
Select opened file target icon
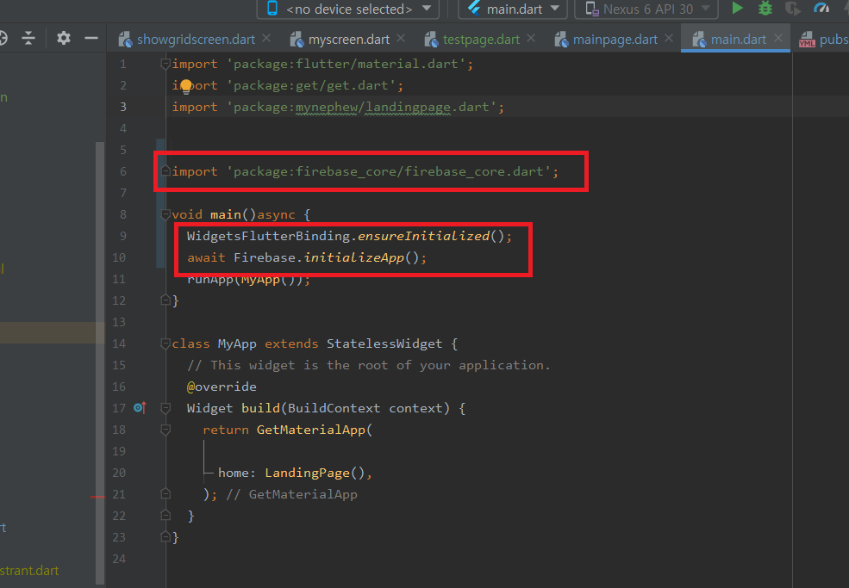pos(3,38)
